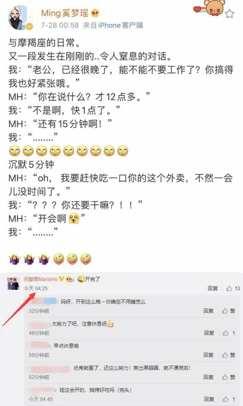The height and width of the screenshot is (406, 243).
Task: Click the Ming奚梦瑶 username link
Action: pyautogui.click(x=65, y=13)
